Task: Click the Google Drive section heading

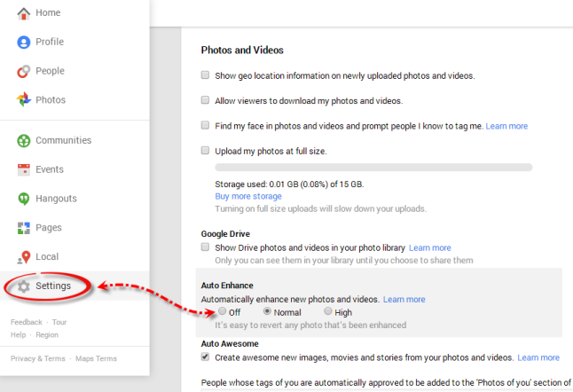Action: pos(225,234)
